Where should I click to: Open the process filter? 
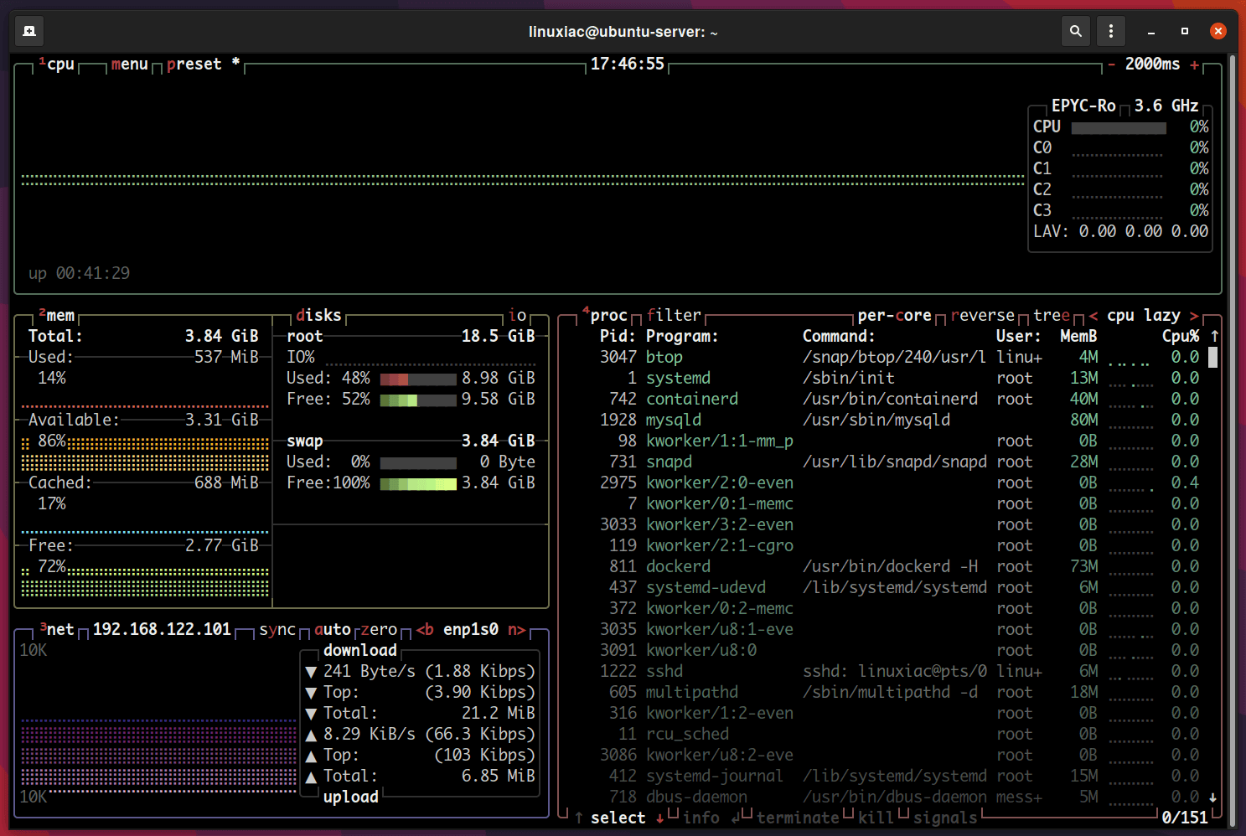[674, 315]
